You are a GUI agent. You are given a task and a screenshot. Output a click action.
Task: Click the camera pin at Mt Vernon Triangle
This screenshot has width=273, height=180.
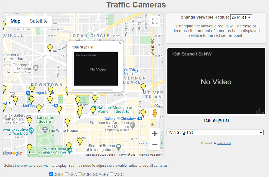pyautogui.click(x=143, y=88)
